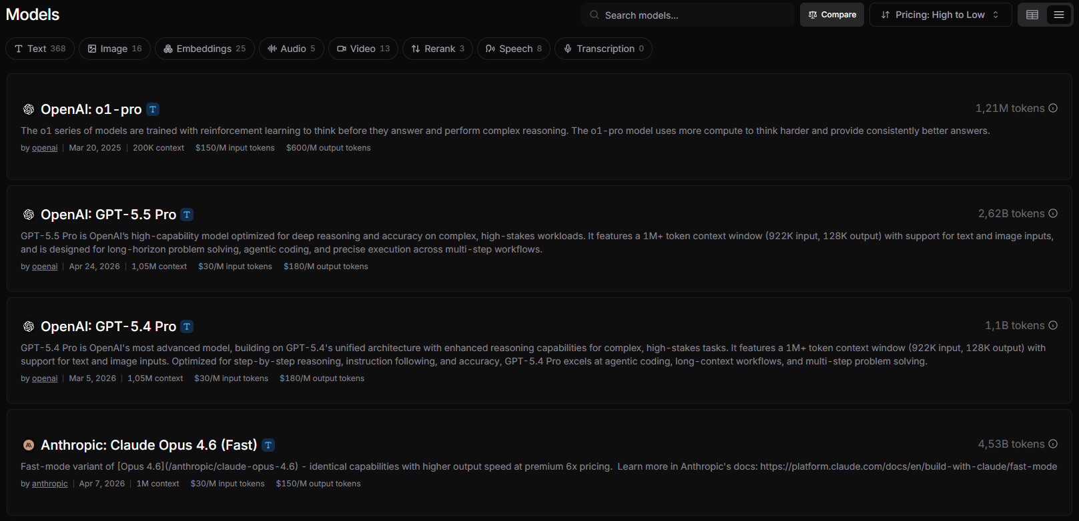Click the Anthropic logo beside Claude Opus 4.6 (Fast)
The height and width of the screenshot is (521, 1079).
coord(29,445)
